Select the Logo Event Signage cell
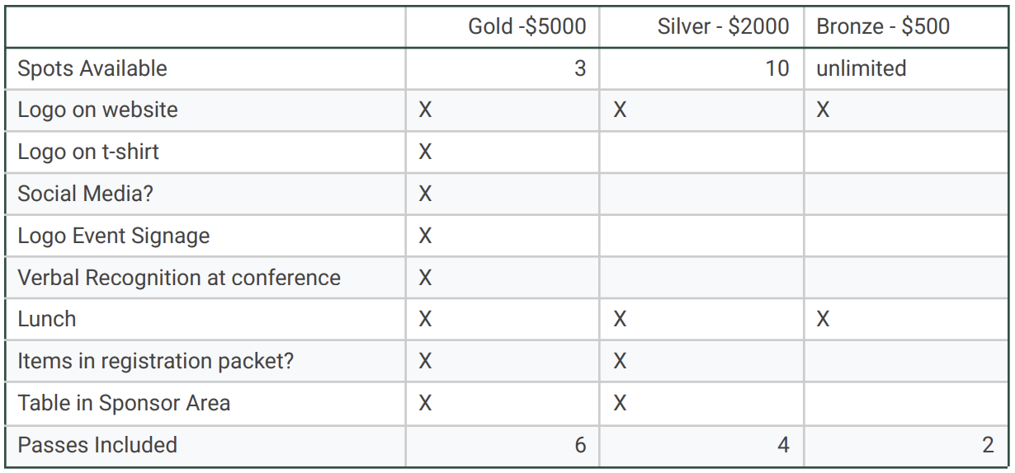 point(114,236)
